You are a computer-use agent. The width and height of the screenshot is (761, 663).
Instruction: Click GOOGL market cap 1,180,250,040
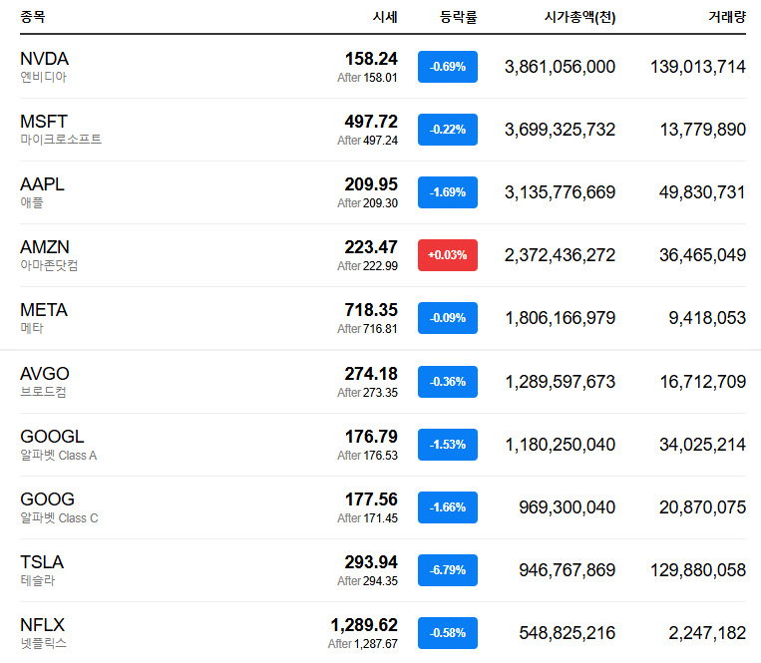point(561,445)
